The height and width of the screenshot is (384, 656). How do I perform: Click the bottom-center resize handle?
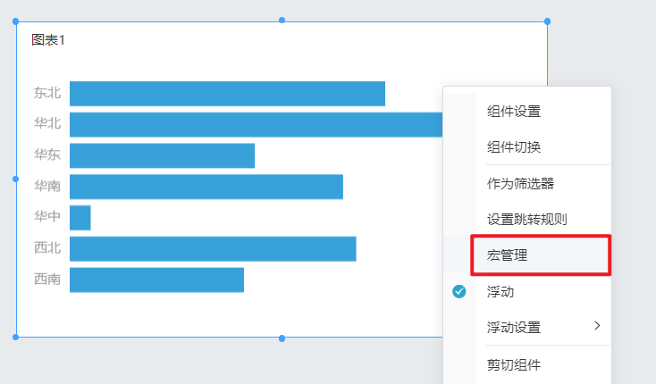tap(282, 338)
